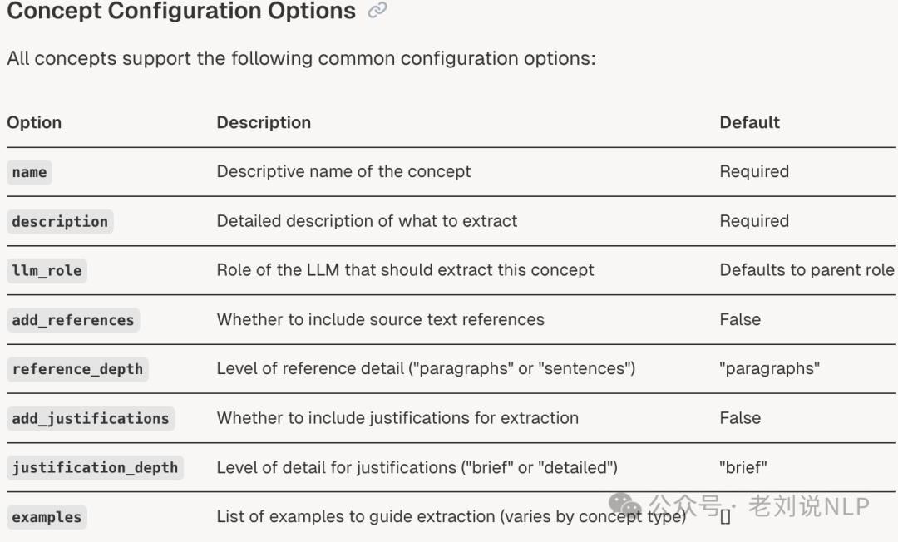898x542 pixels.
Task: Click the anchor link icon beside heading
Action: coord(377,10)
